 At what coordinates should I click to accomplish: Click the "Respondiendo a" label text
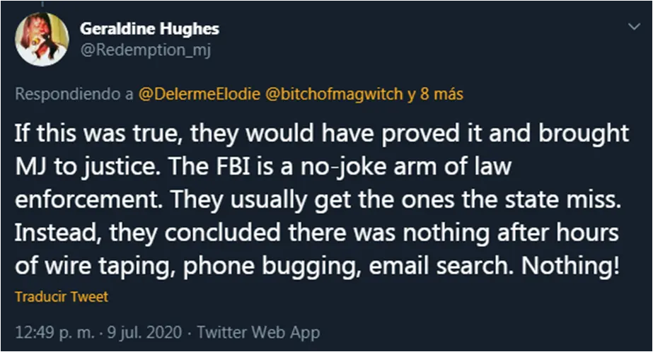point(74,95)
